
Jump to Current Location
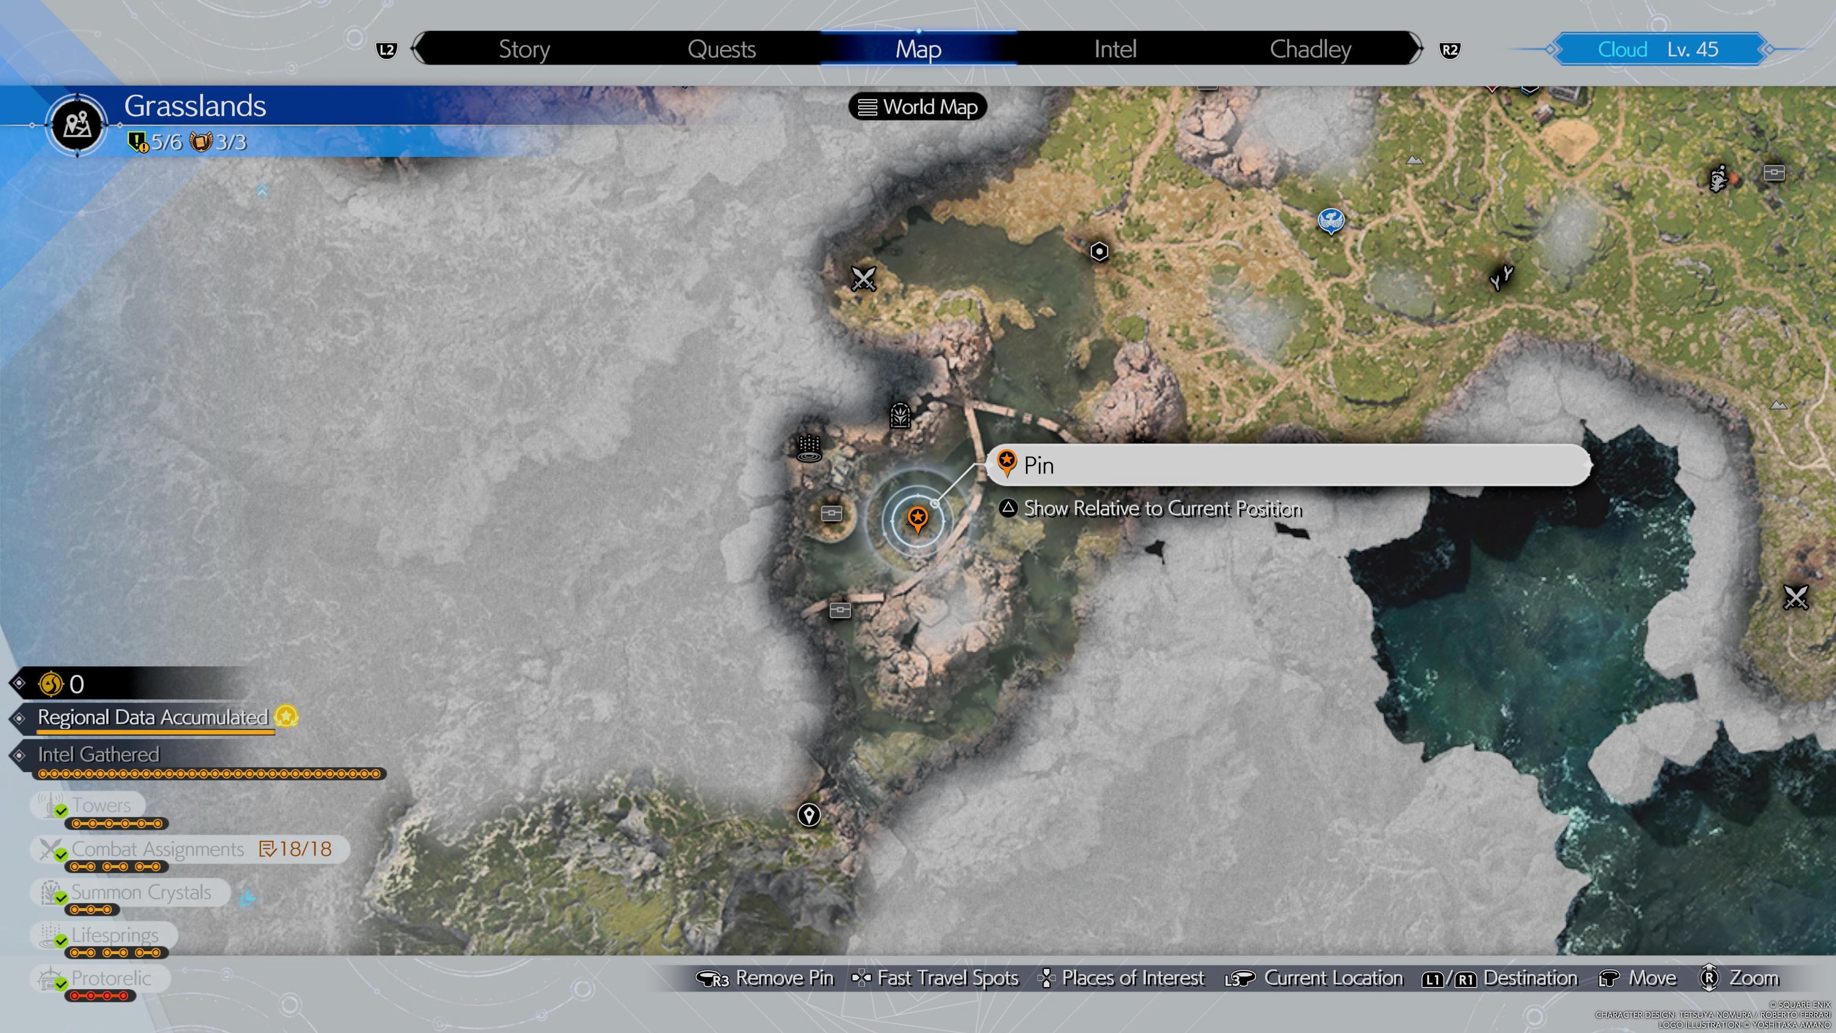1313,978
